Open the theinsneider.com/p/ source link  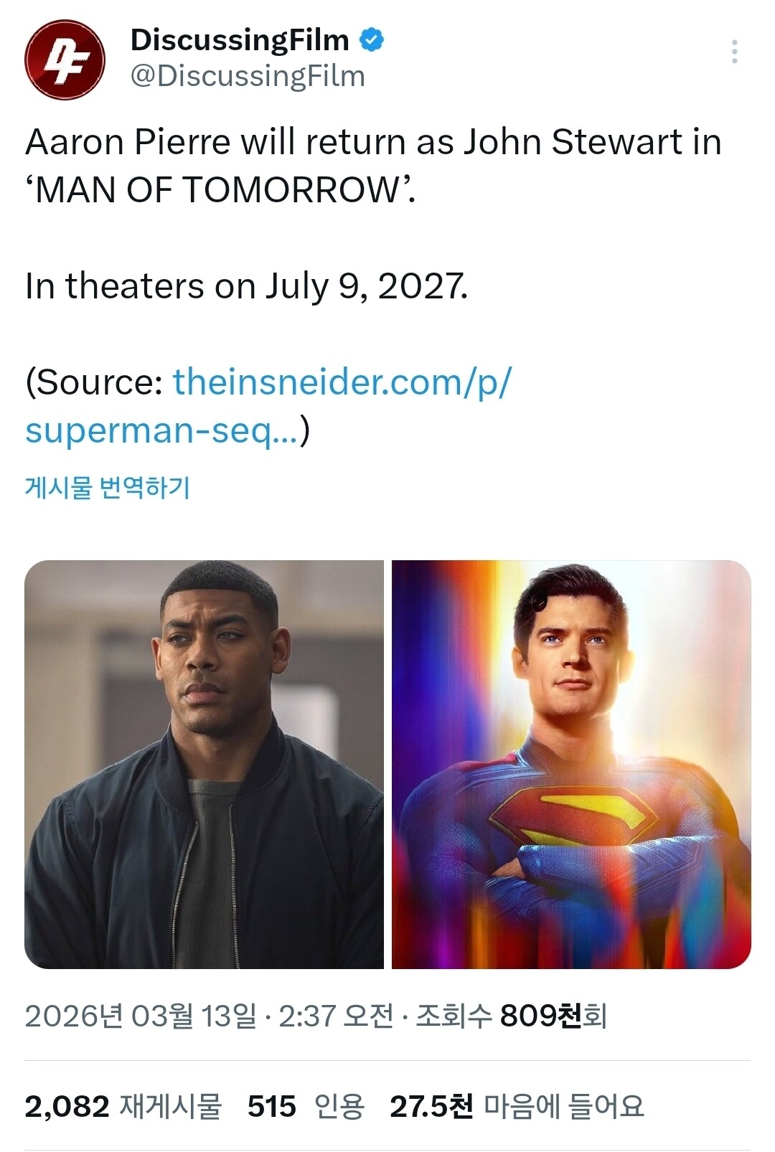(342, 382)
